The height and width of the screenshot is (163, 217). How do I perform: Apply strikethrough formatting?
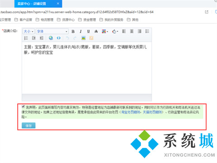(96, 31)
